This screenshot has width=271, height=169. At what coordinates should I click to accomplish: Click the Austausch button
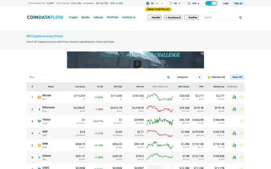173,18
